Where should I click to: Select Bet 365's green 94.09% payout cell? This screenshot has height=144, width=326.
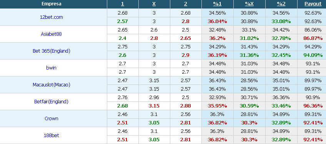[313, 55]
